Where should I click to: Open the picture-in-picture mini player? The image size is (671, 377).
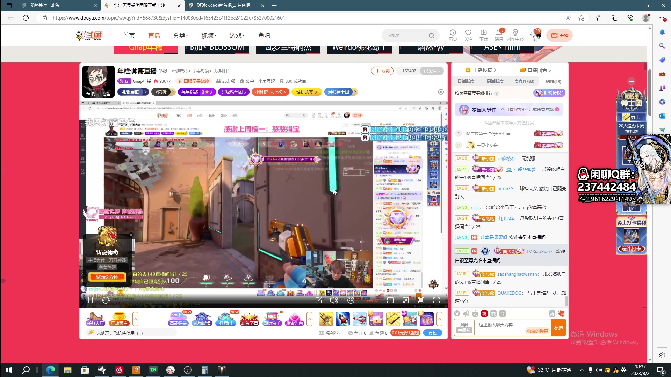[x=390, y=300]
